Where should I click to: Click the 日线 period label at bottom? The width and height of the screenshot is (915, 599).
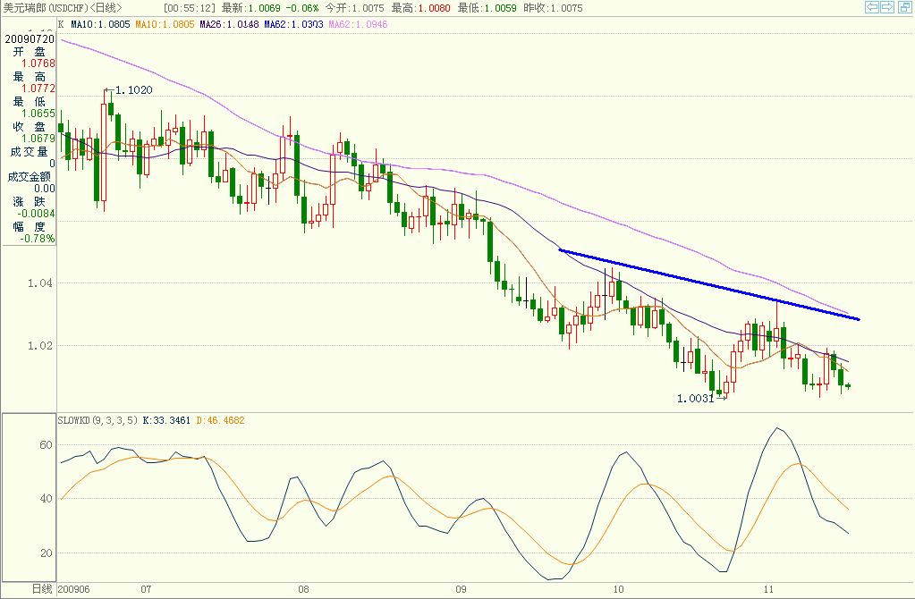(x=42, y=589)
